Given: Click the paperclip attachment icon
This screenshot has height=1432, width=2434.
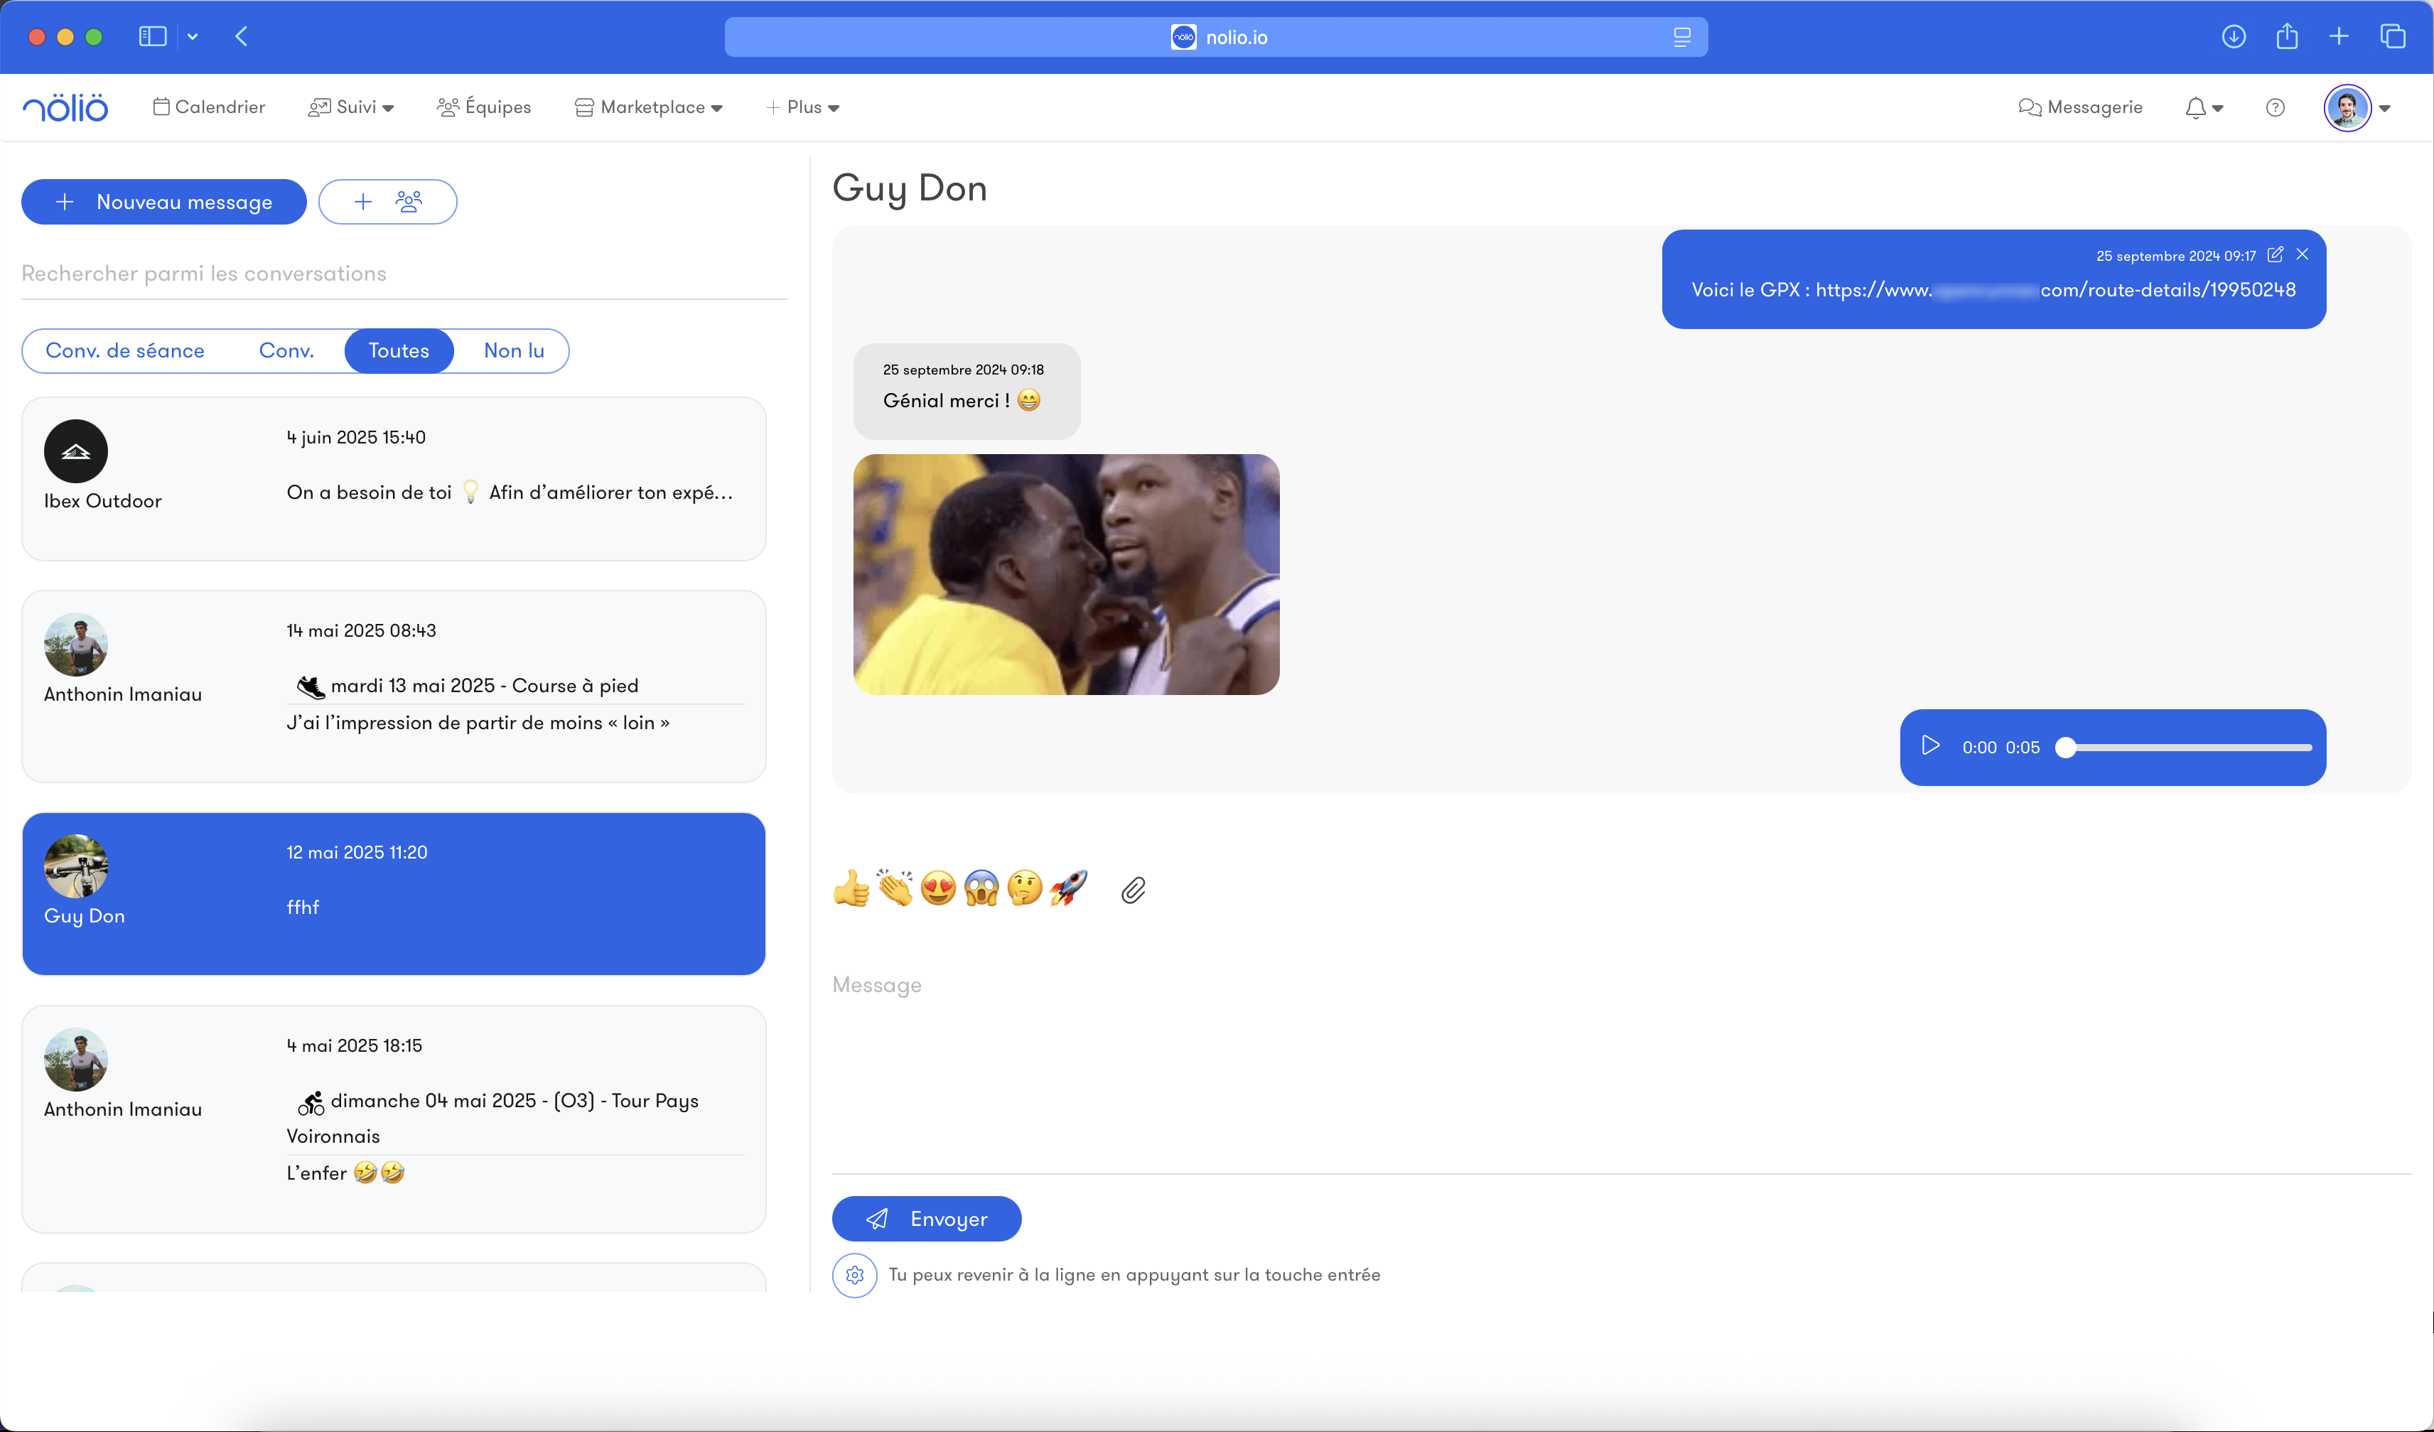Looking at the screenshot, I should tap(1133, 889).
